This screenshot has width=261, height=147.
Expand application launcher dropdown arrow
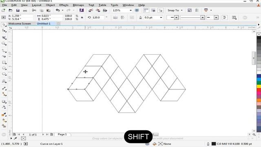pos(211,10)
